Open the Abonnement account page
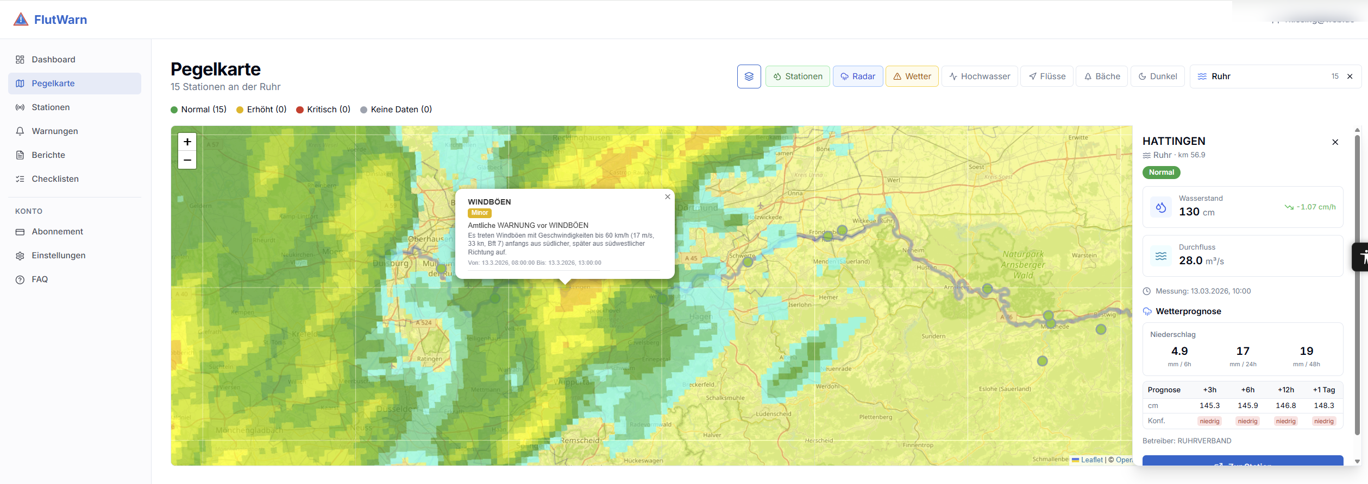Image resolution: width=1368 pixels, height=484 pixels. (x=74, y=232)
